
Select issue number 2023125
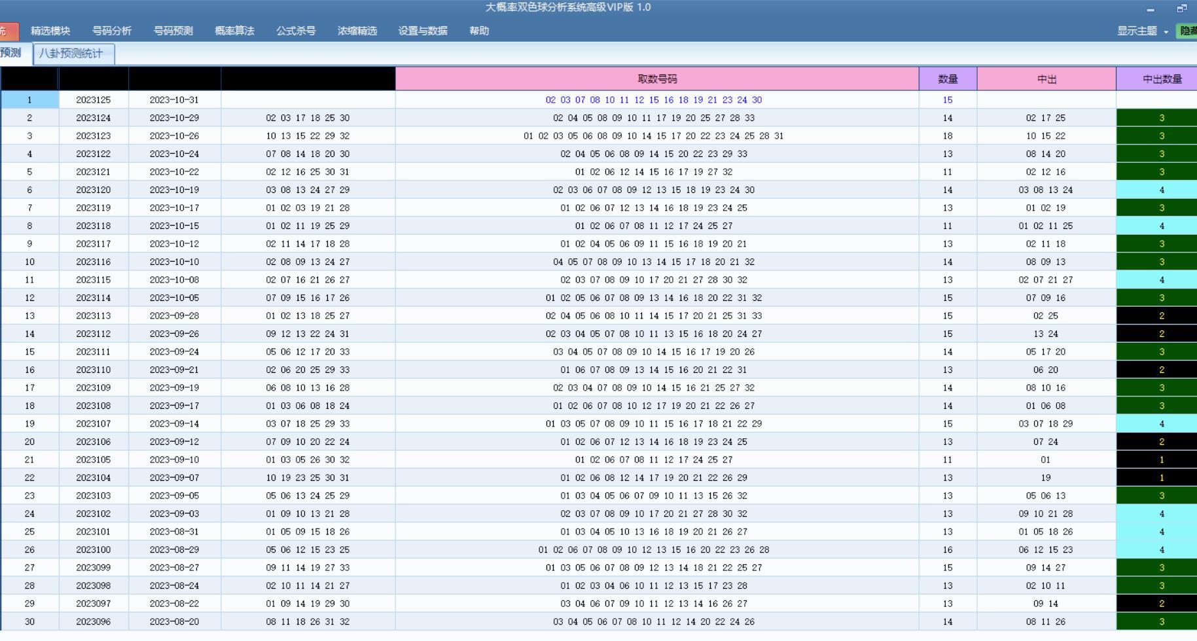[94, 100]
